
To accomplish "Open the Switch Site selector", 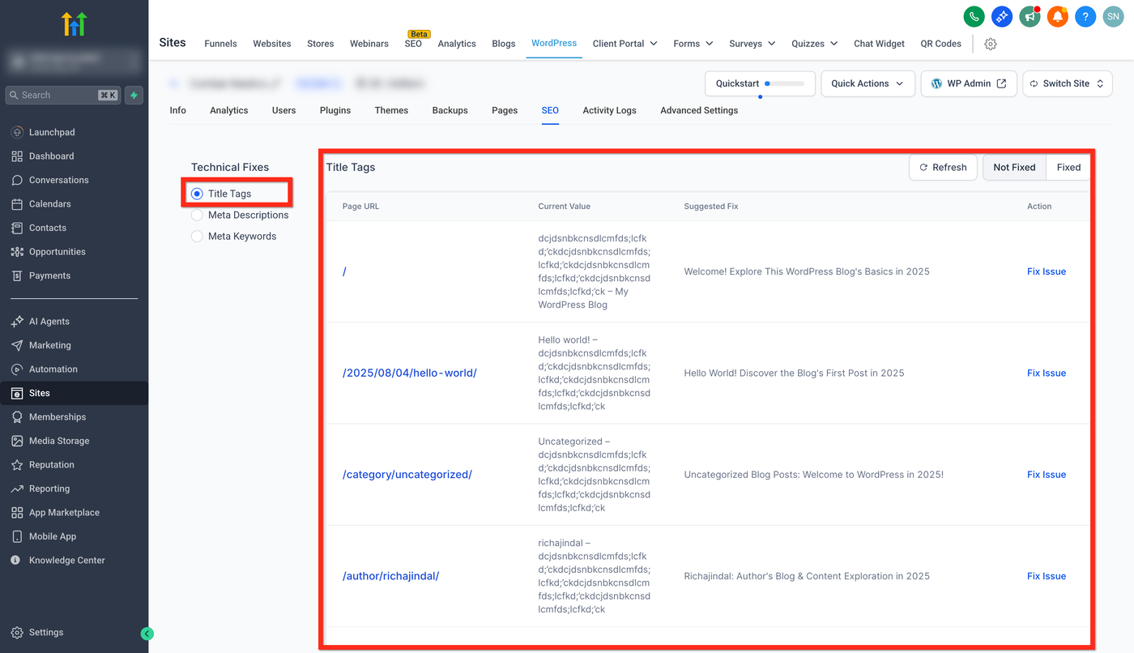I will click(1067, 83).
